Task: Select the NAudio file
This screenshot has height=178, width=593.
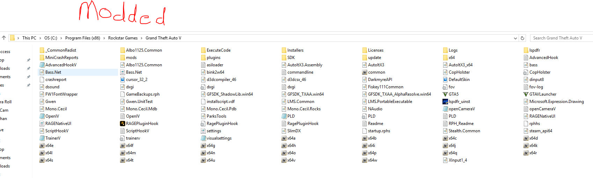Action: 372,109
